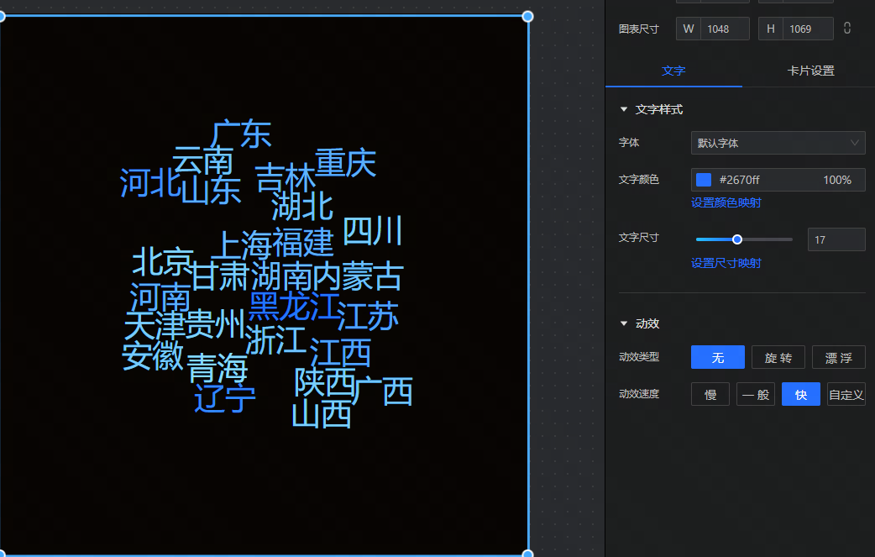The width and height of the screenshot is (875, 557).
Task: Set animation speed to 慢
Action: [710, 395]
